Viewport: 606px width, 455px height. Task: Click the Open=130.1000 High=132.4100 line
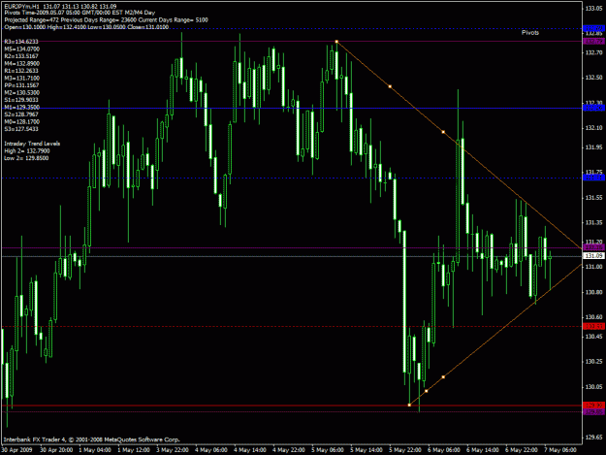tap(86, 27)
